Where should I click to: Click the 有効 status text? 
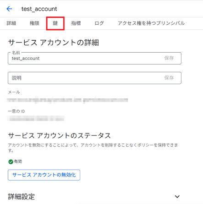(18, 161)
